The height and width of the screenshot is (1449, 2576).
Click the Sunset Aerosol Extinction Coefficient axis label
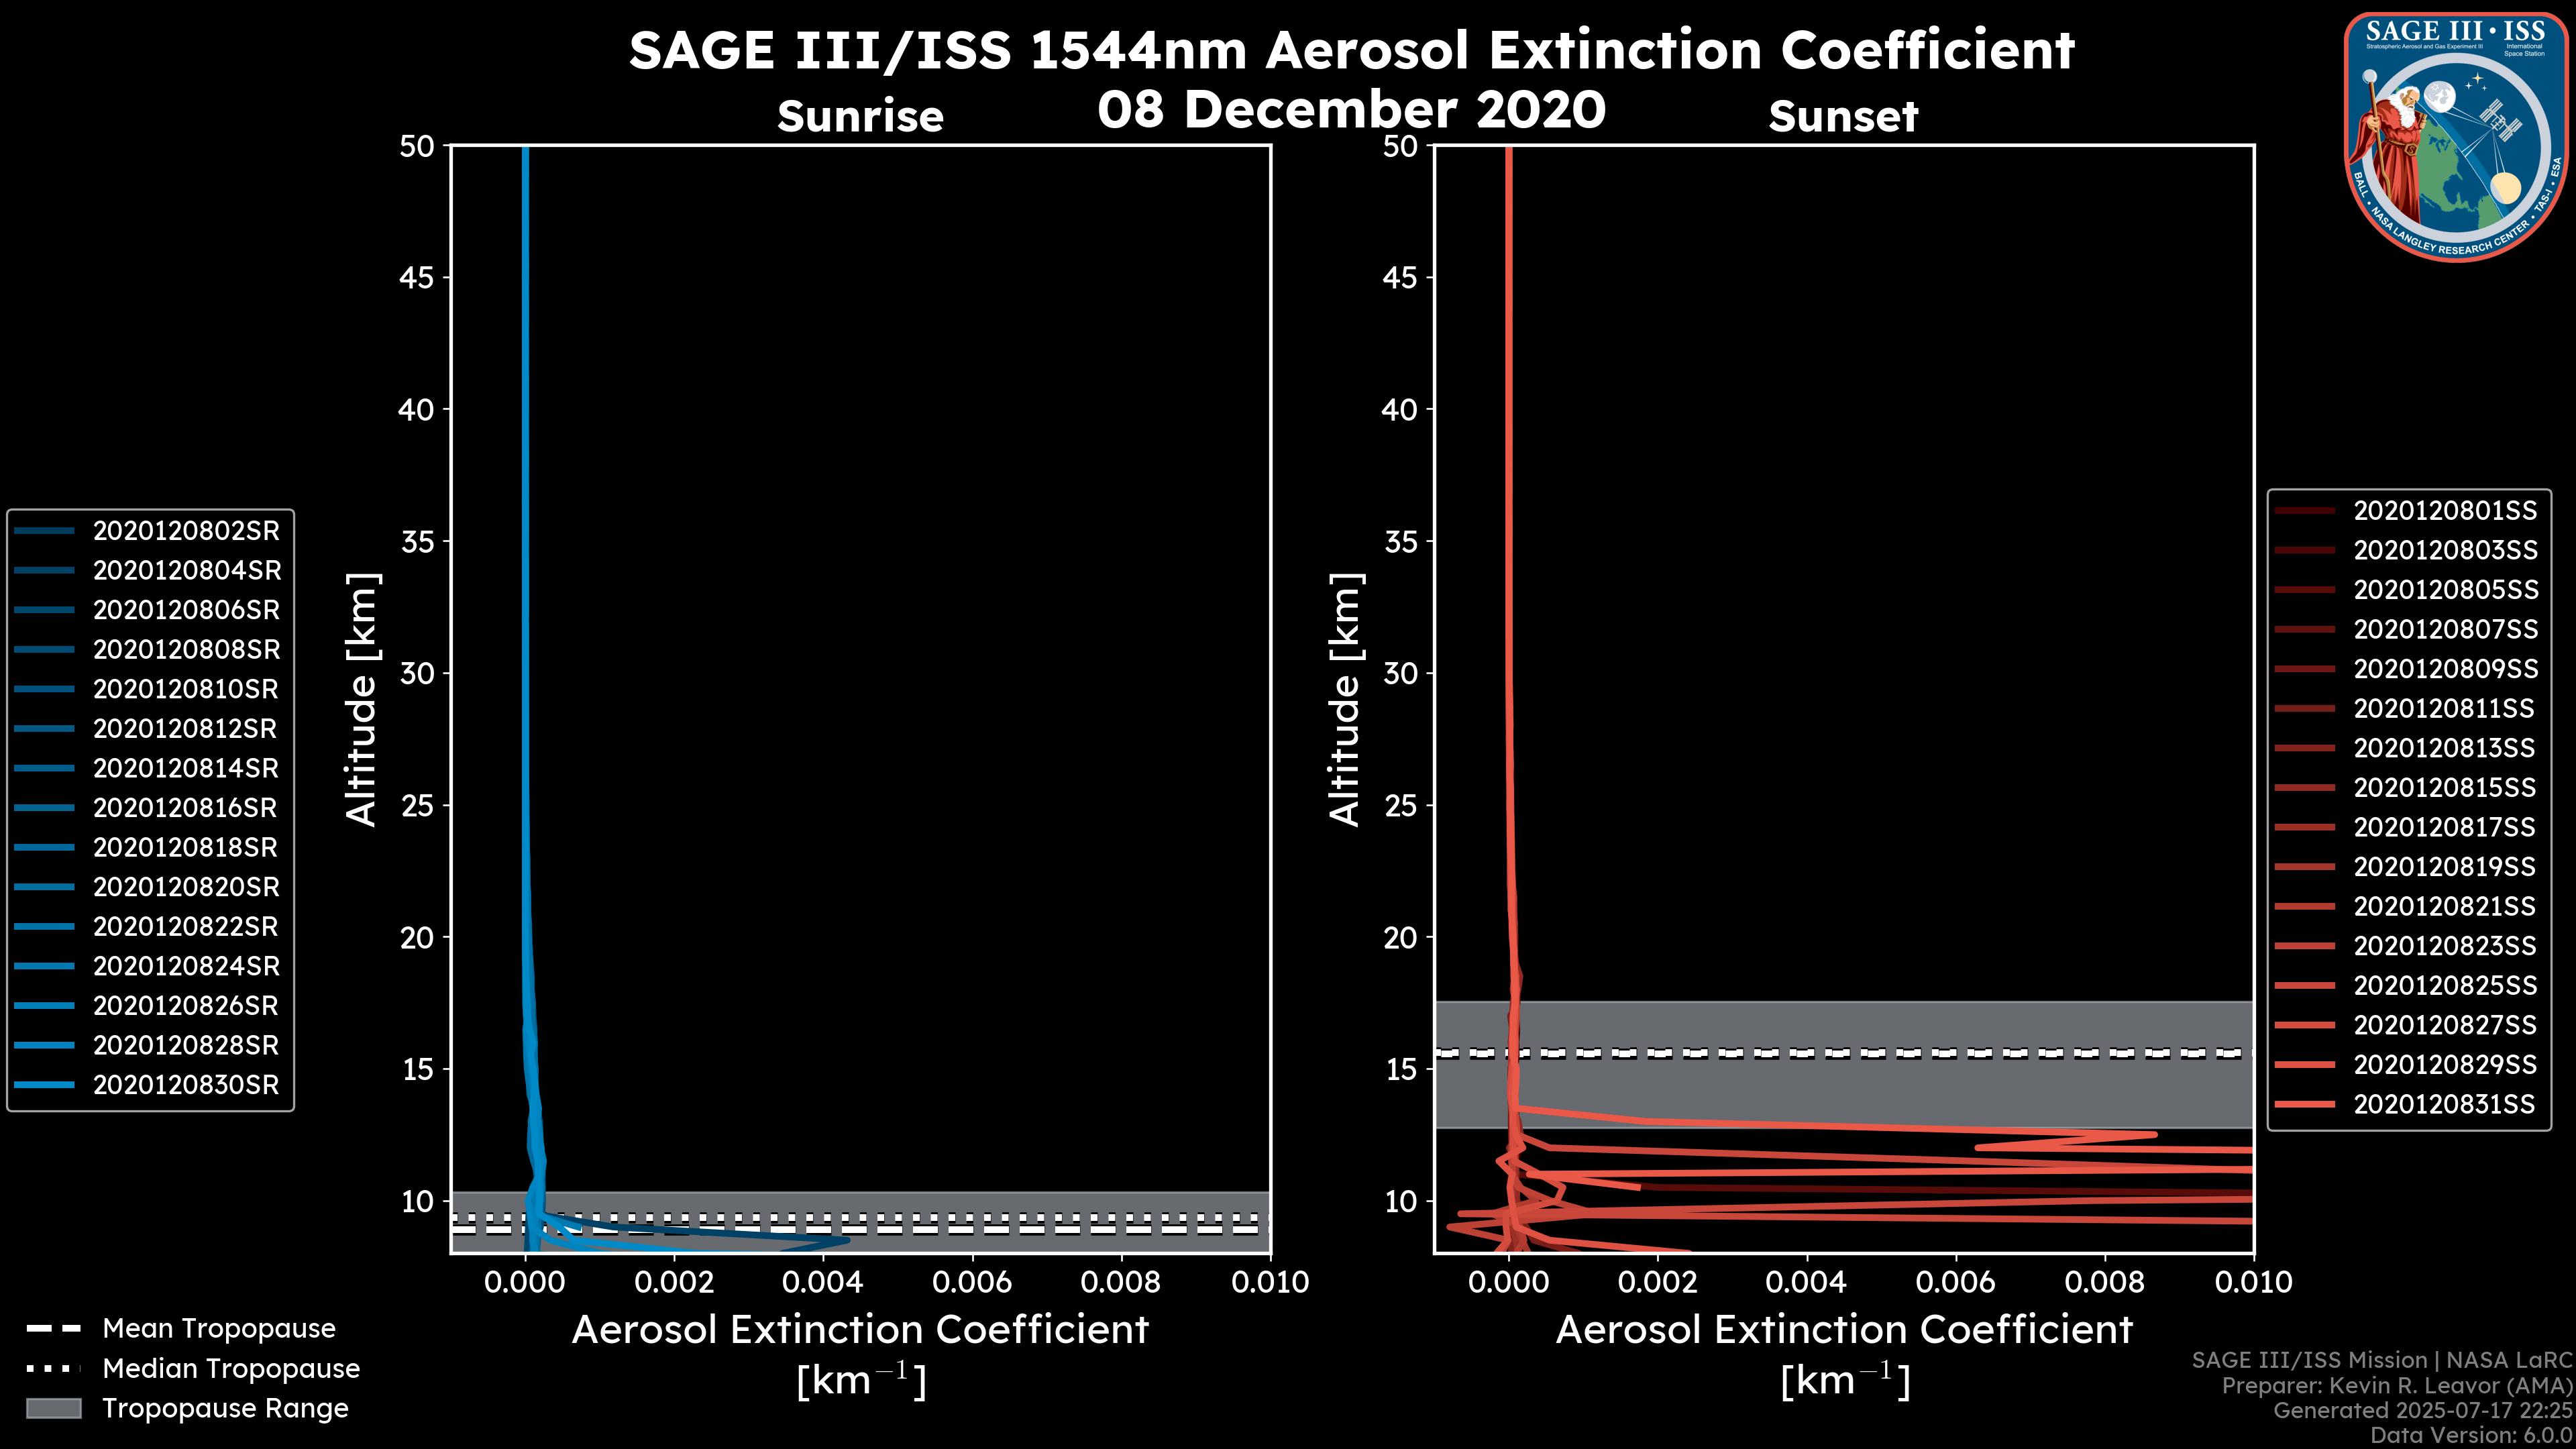[x=1844, y=1330]
